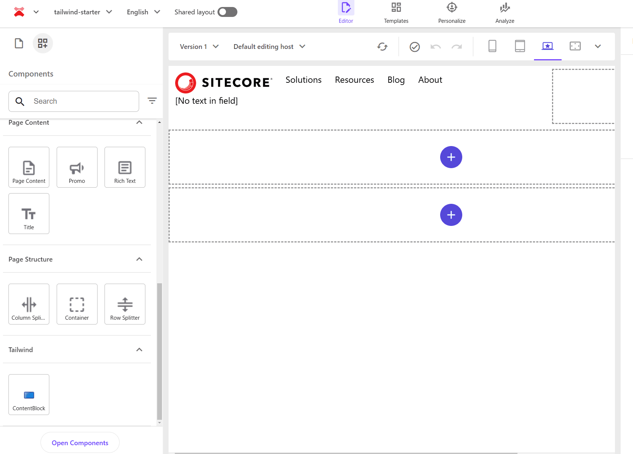Open the Default editing host dropdown

tap(269, 47)
